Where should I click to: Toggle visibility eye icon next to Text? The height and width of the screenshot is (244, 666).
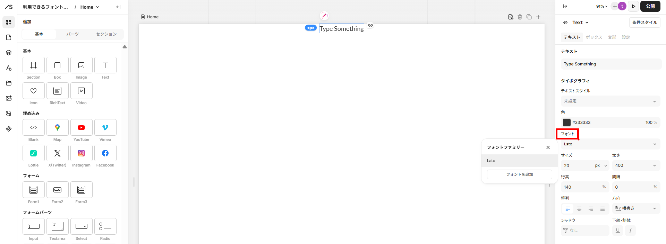pos(565,22)
